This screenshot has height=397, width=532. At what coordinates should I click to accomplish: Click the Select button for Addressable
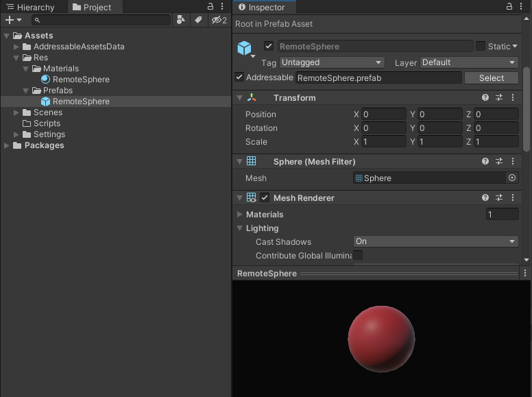tap(492, 78)
